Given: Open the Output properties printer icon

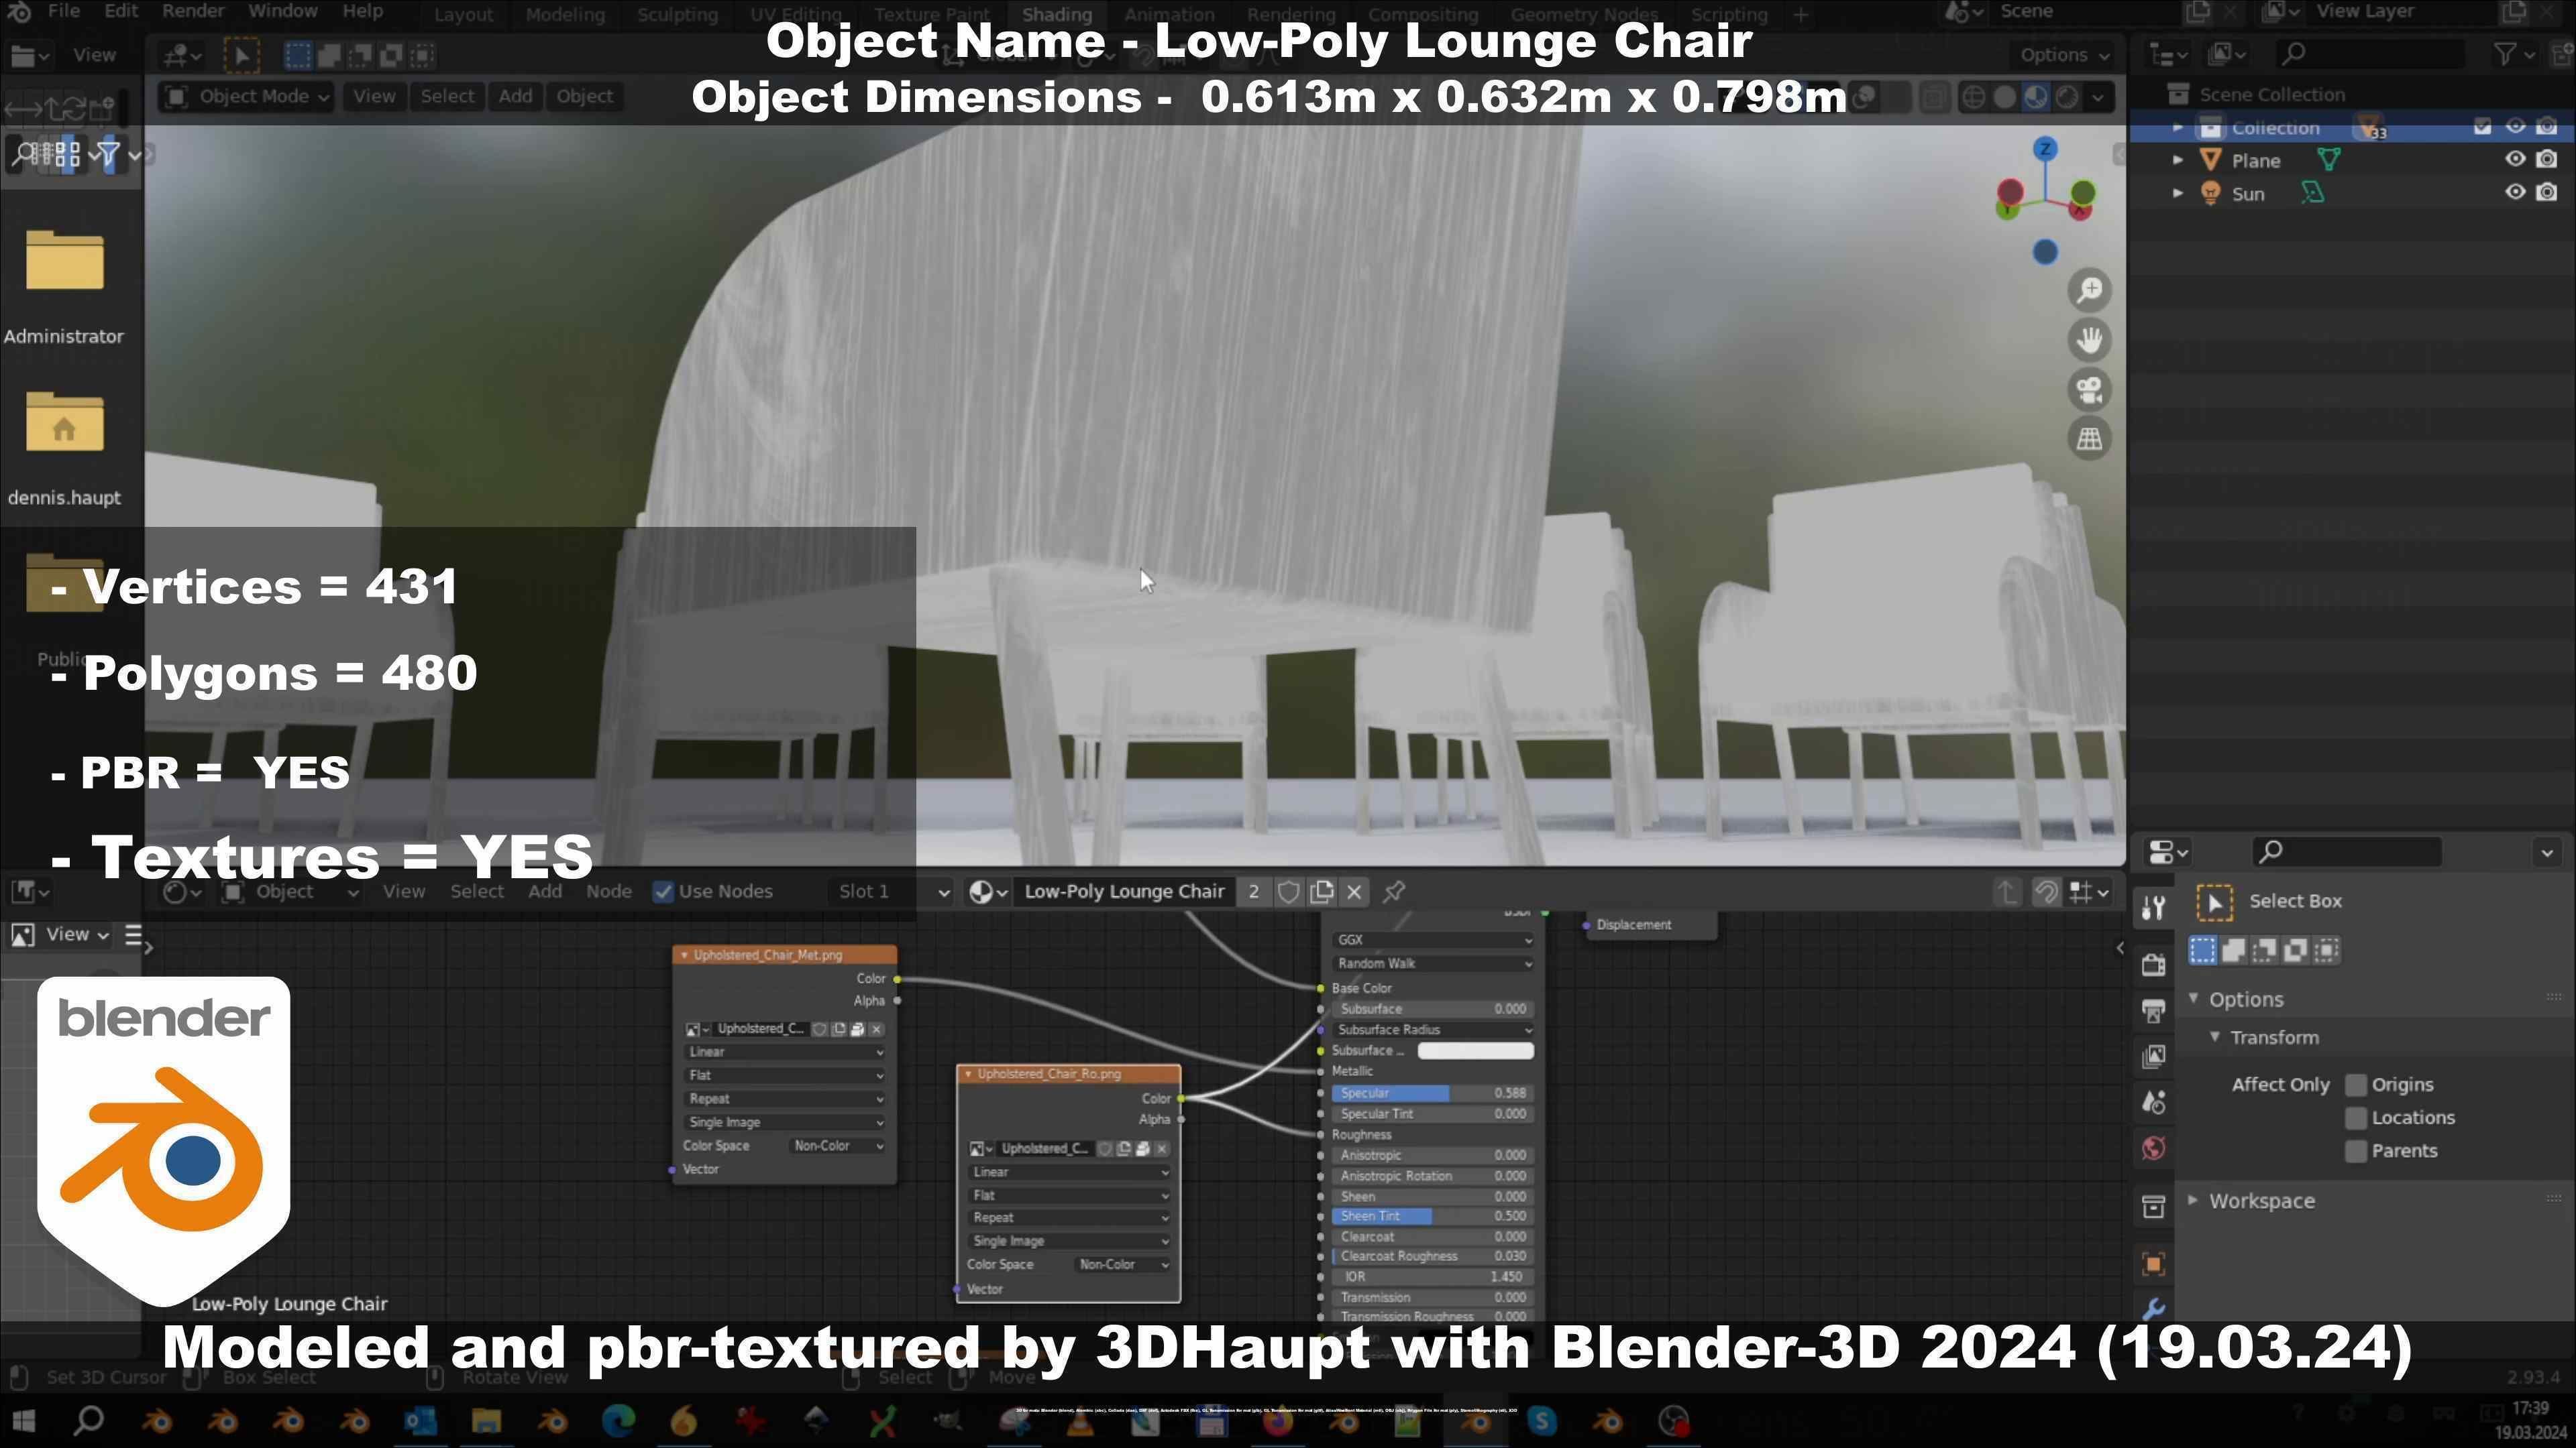Looking at the screenshot, I should (2154, 1012).
